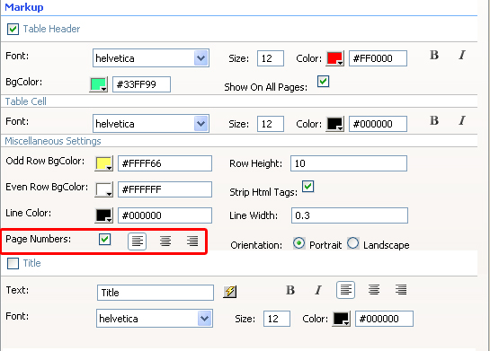
Task: Open Table Header font dropdown
Action: coord(200,58)
